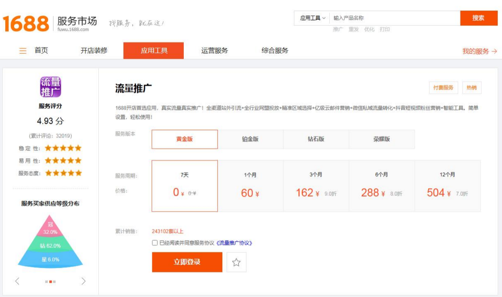
Task: Open the 综合服务 nav tab
Action: point(275,50)
